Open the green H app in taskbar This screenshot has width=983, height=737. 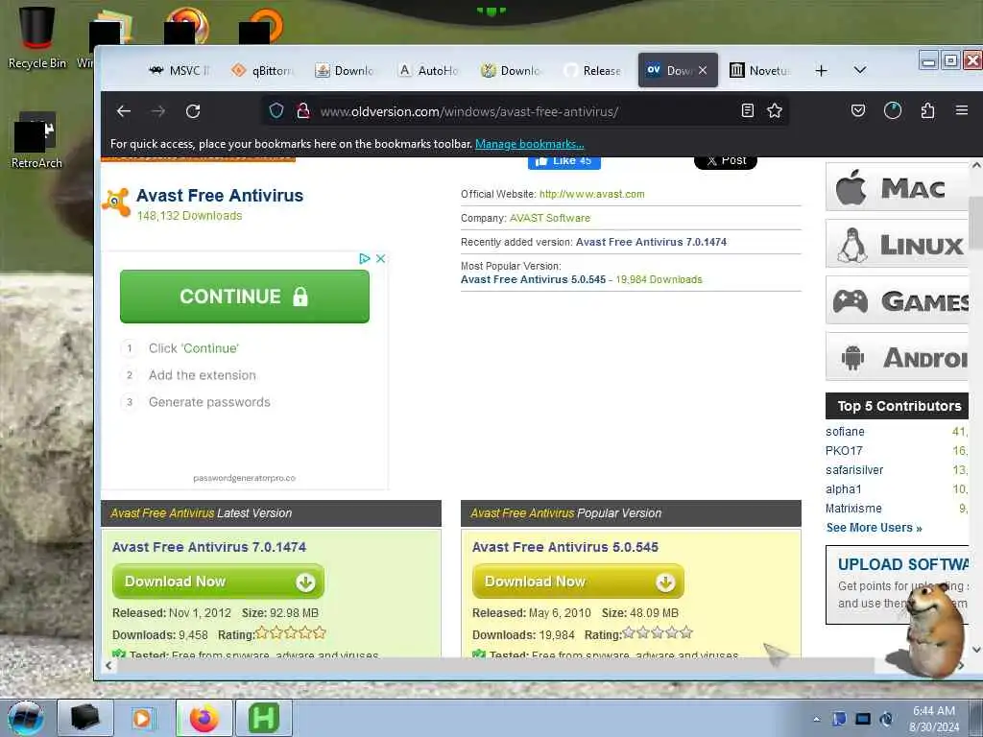[264, 718]
